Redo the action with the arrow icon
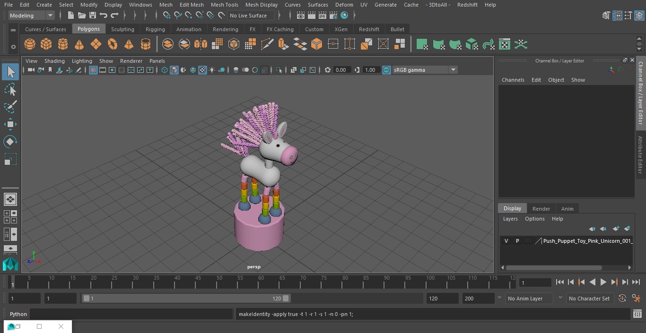The image size is (646, 333). [x=114, y=16]
